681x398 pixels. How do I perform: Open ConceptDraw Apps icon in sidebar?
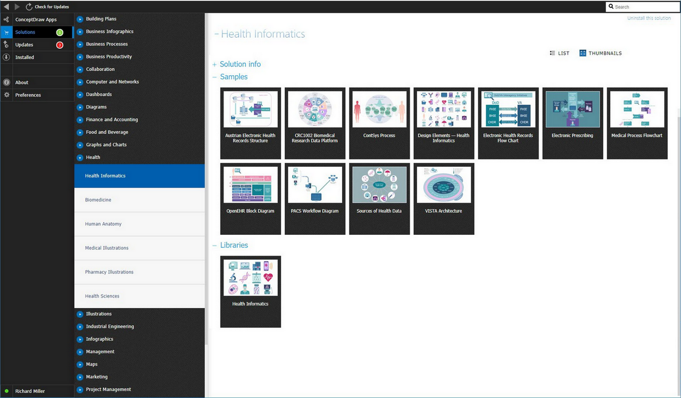[6, 20]
